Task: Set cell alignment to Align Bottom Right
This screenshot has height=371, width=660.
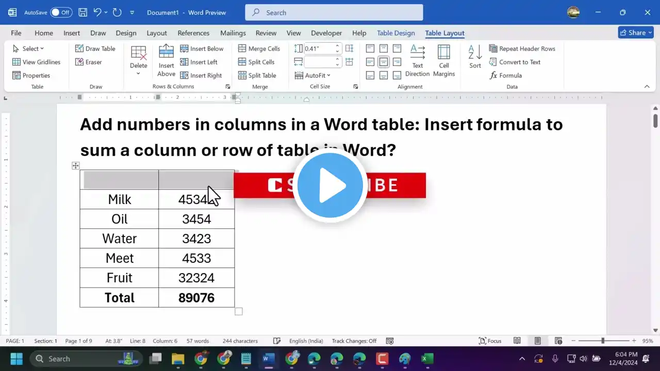Action: point(397,75)
